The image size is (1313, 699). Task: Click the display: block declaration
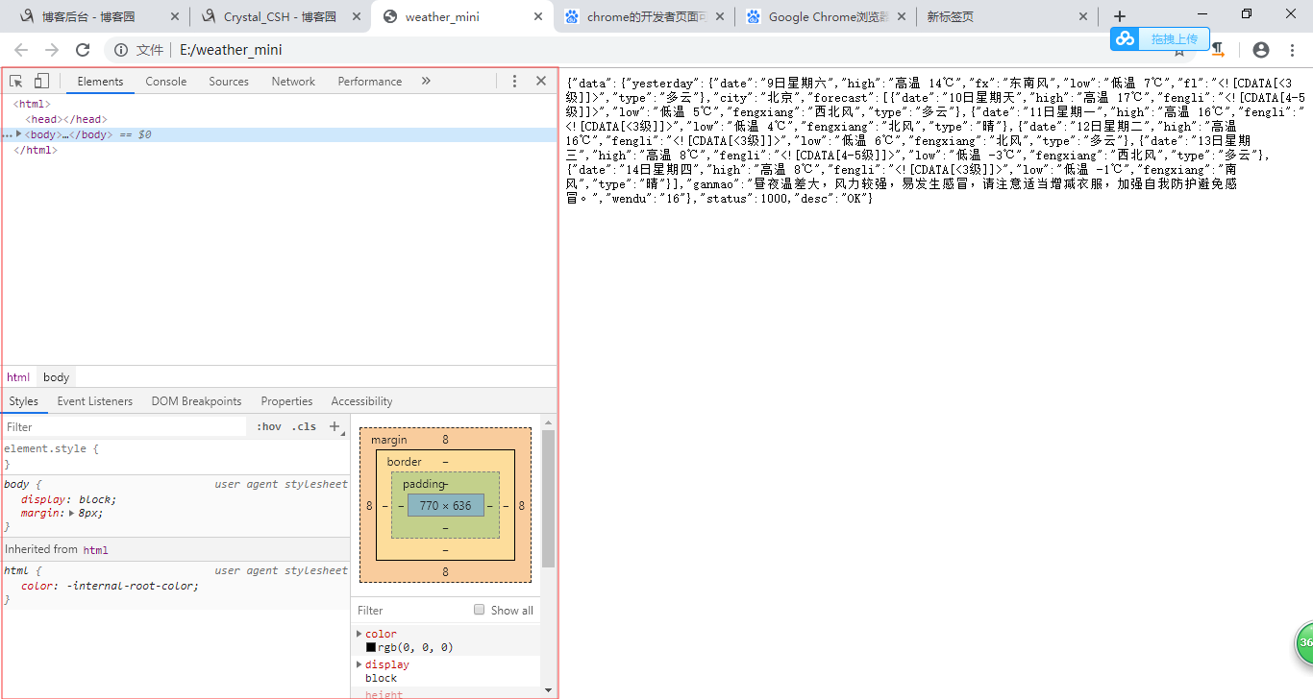[x=68, y=499]
